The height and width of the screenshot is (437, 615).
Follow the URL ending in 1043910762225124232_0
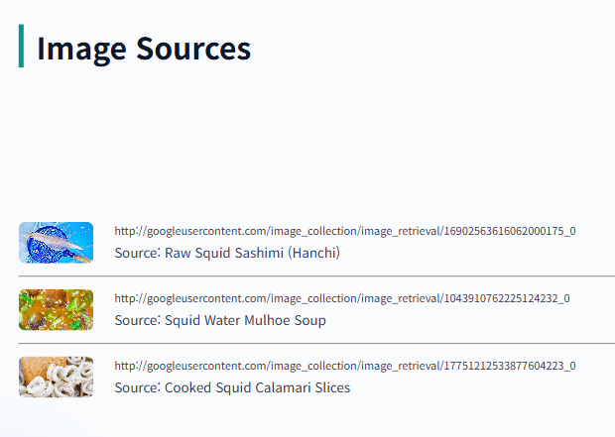[342, 298]
